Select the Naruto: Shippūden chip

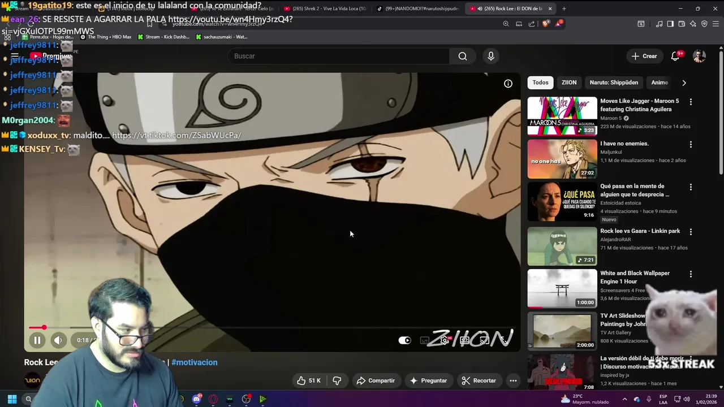pos(614,83)
